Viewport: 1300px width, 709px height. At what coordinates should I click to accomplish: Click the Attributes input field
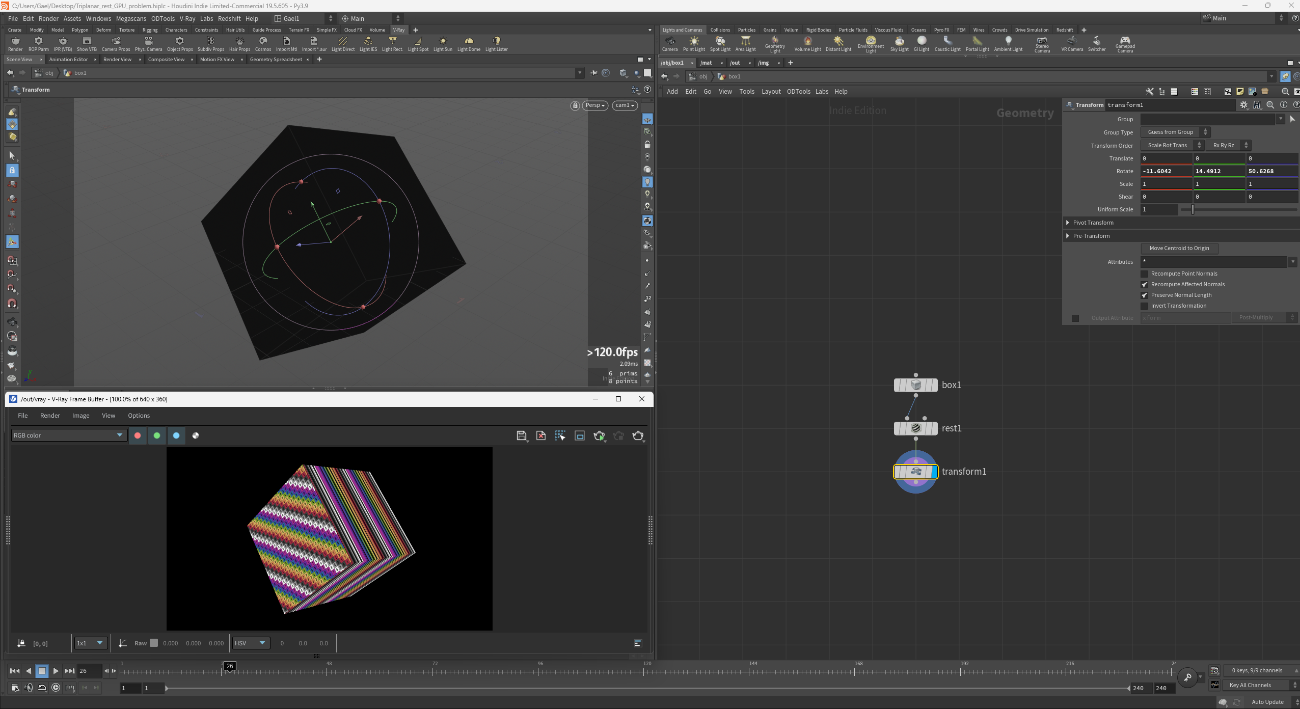point(1213,262)
